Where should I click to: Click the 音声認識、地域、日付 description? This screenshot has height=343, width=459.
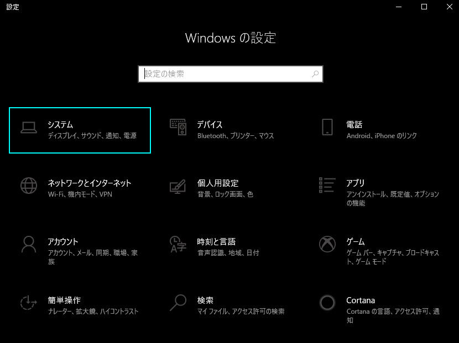[x=228, y=252]
